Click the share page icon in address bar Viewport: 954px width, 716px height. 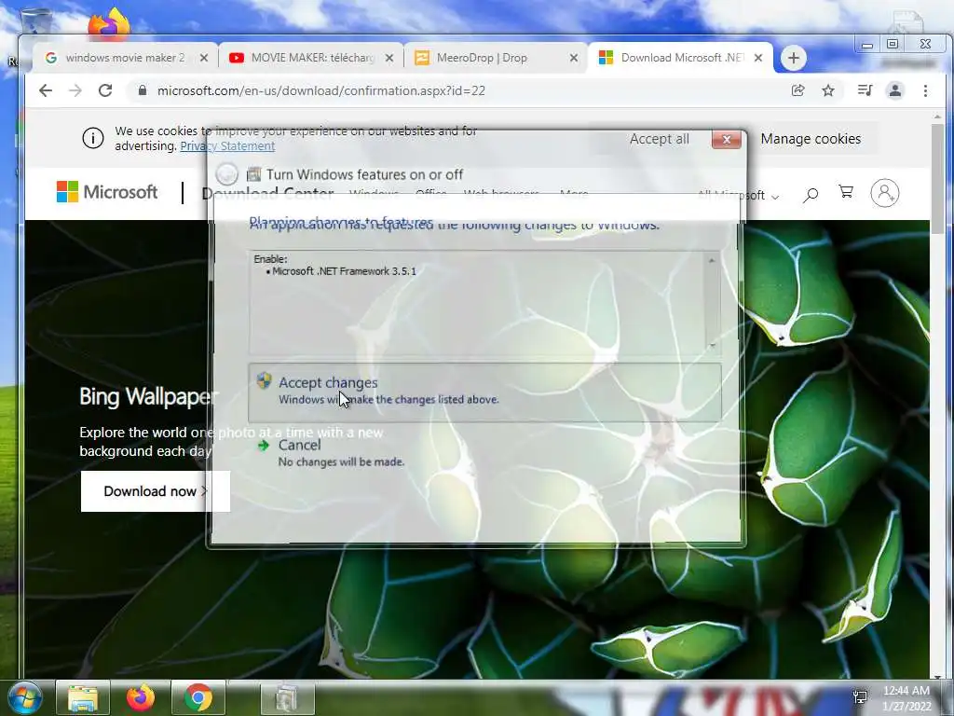click(x=797, y=90)
